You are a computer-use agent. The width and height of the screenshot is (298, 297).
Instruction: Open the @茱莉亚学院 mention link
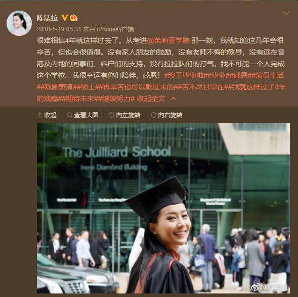pyautogui.click(x=168, y=40)
